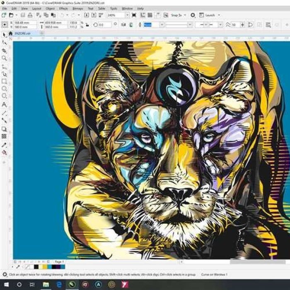
Task: Create a new document
Action: (4, 15)
